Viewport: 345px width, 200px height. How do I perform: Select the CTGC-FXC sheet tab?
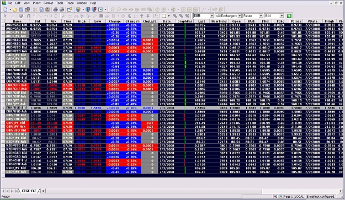pos(29,191)
